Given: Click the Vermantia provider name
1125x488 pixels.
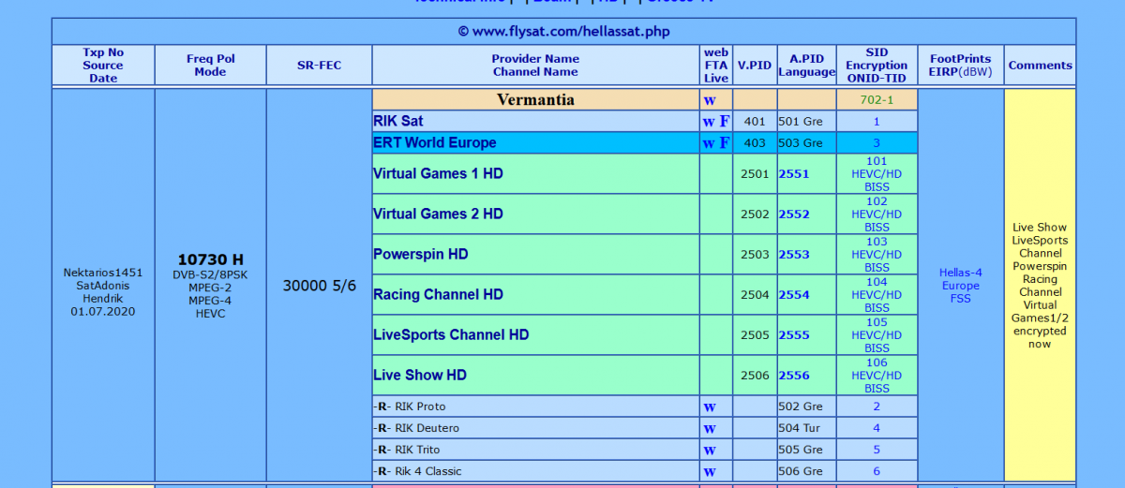Looking at the screenshot, I should (x=535, y=99).
